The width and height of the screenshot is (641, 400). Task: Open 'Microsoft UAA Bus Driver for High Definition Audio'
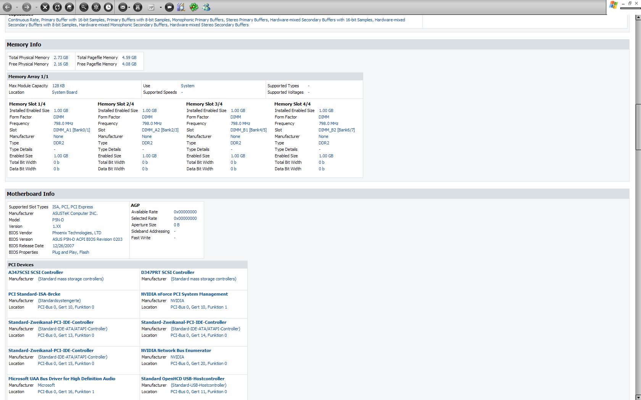coord(62,379)
